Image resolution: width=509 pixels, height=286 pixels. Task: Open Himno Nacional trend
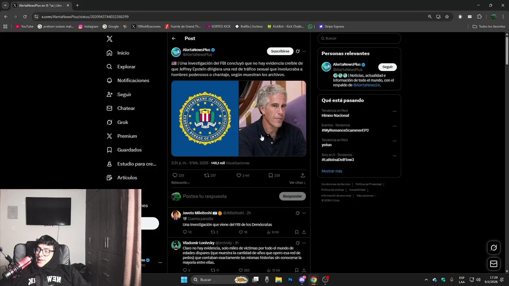pos(335,116)
